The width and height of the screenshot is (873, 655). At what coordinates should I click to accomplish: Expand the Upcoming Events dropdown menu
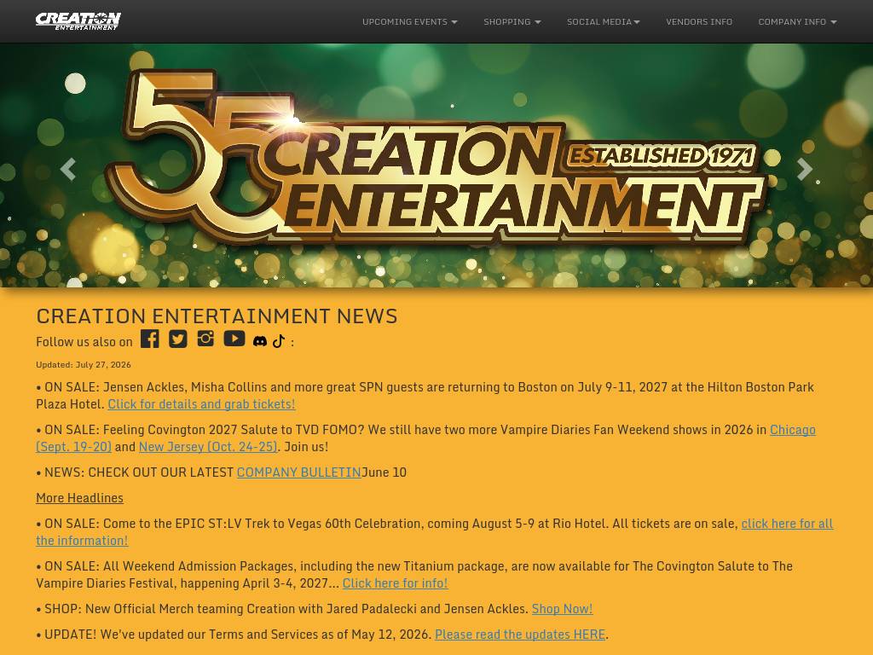click(410, 21)
